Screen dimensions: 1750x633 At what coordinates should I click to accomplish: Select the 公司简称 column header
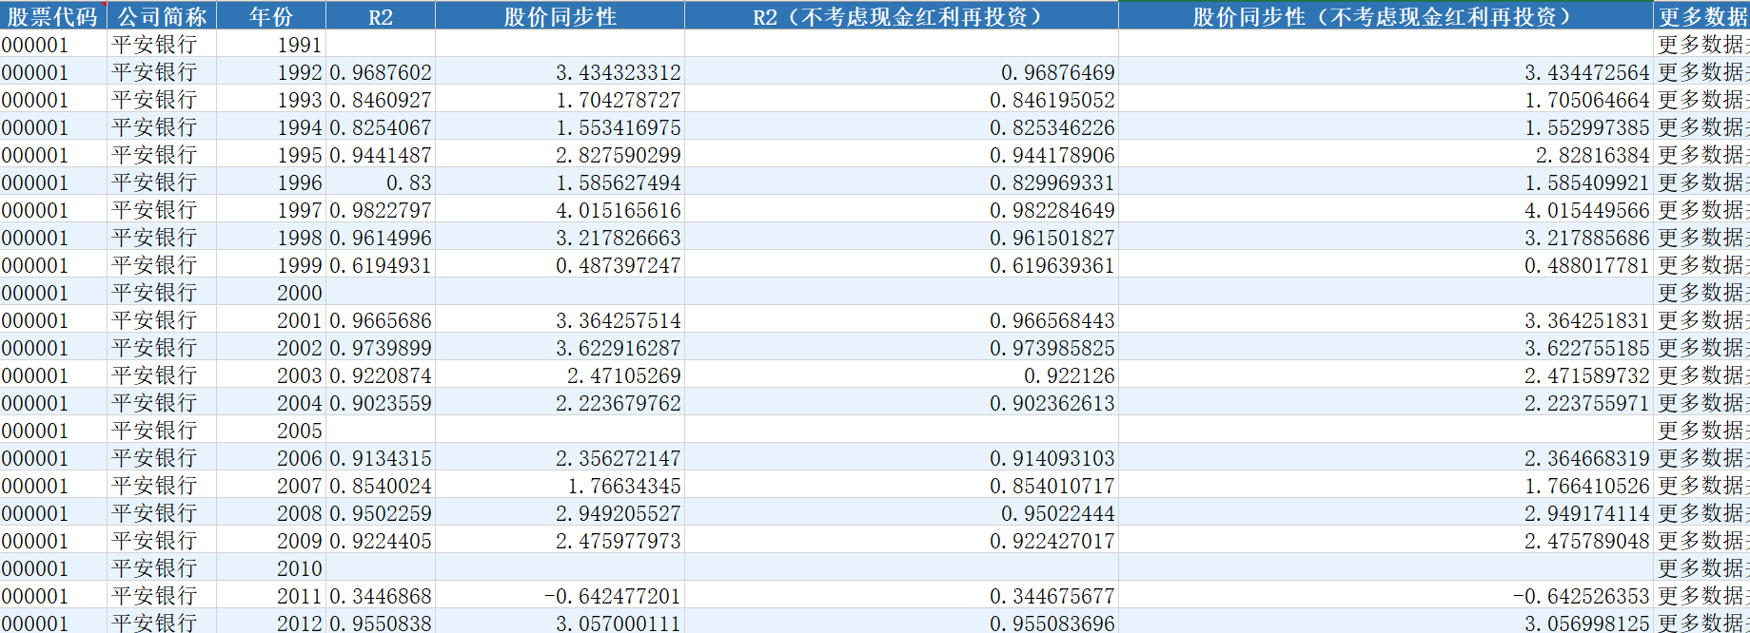click(162, 16)
